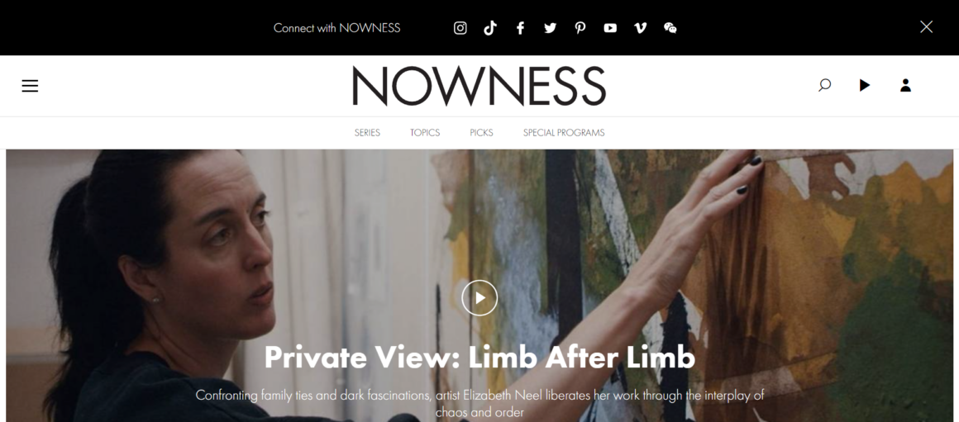
Task: Open the Pinterest profile icon
Action: 580,27
